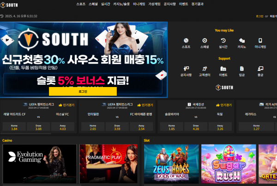
Task: Select the 실시간 clock icon
Action: pyautogui.click(x=223, y=41)
